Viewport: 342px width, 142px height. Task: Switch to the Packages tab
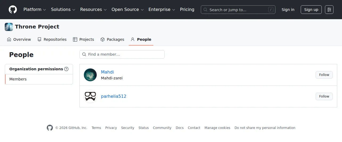coord(112,39)
